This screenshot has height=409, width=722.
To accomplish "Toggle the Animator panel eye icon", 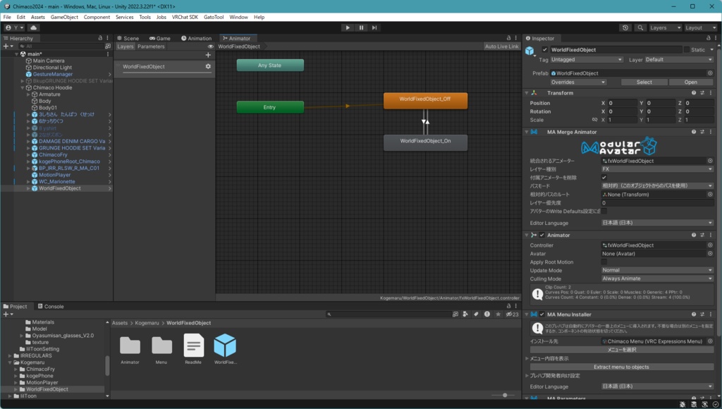I will tap(210, 47).
